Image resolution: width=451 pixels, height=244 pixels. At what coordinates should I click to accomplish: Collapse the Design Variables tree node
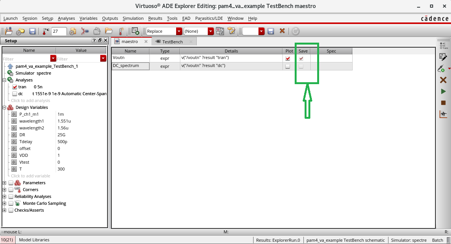(x=4, y=108)
